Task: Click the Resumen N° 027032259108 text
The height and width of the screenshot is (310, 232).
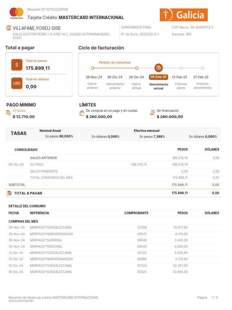Action: (x=47, y=9)
